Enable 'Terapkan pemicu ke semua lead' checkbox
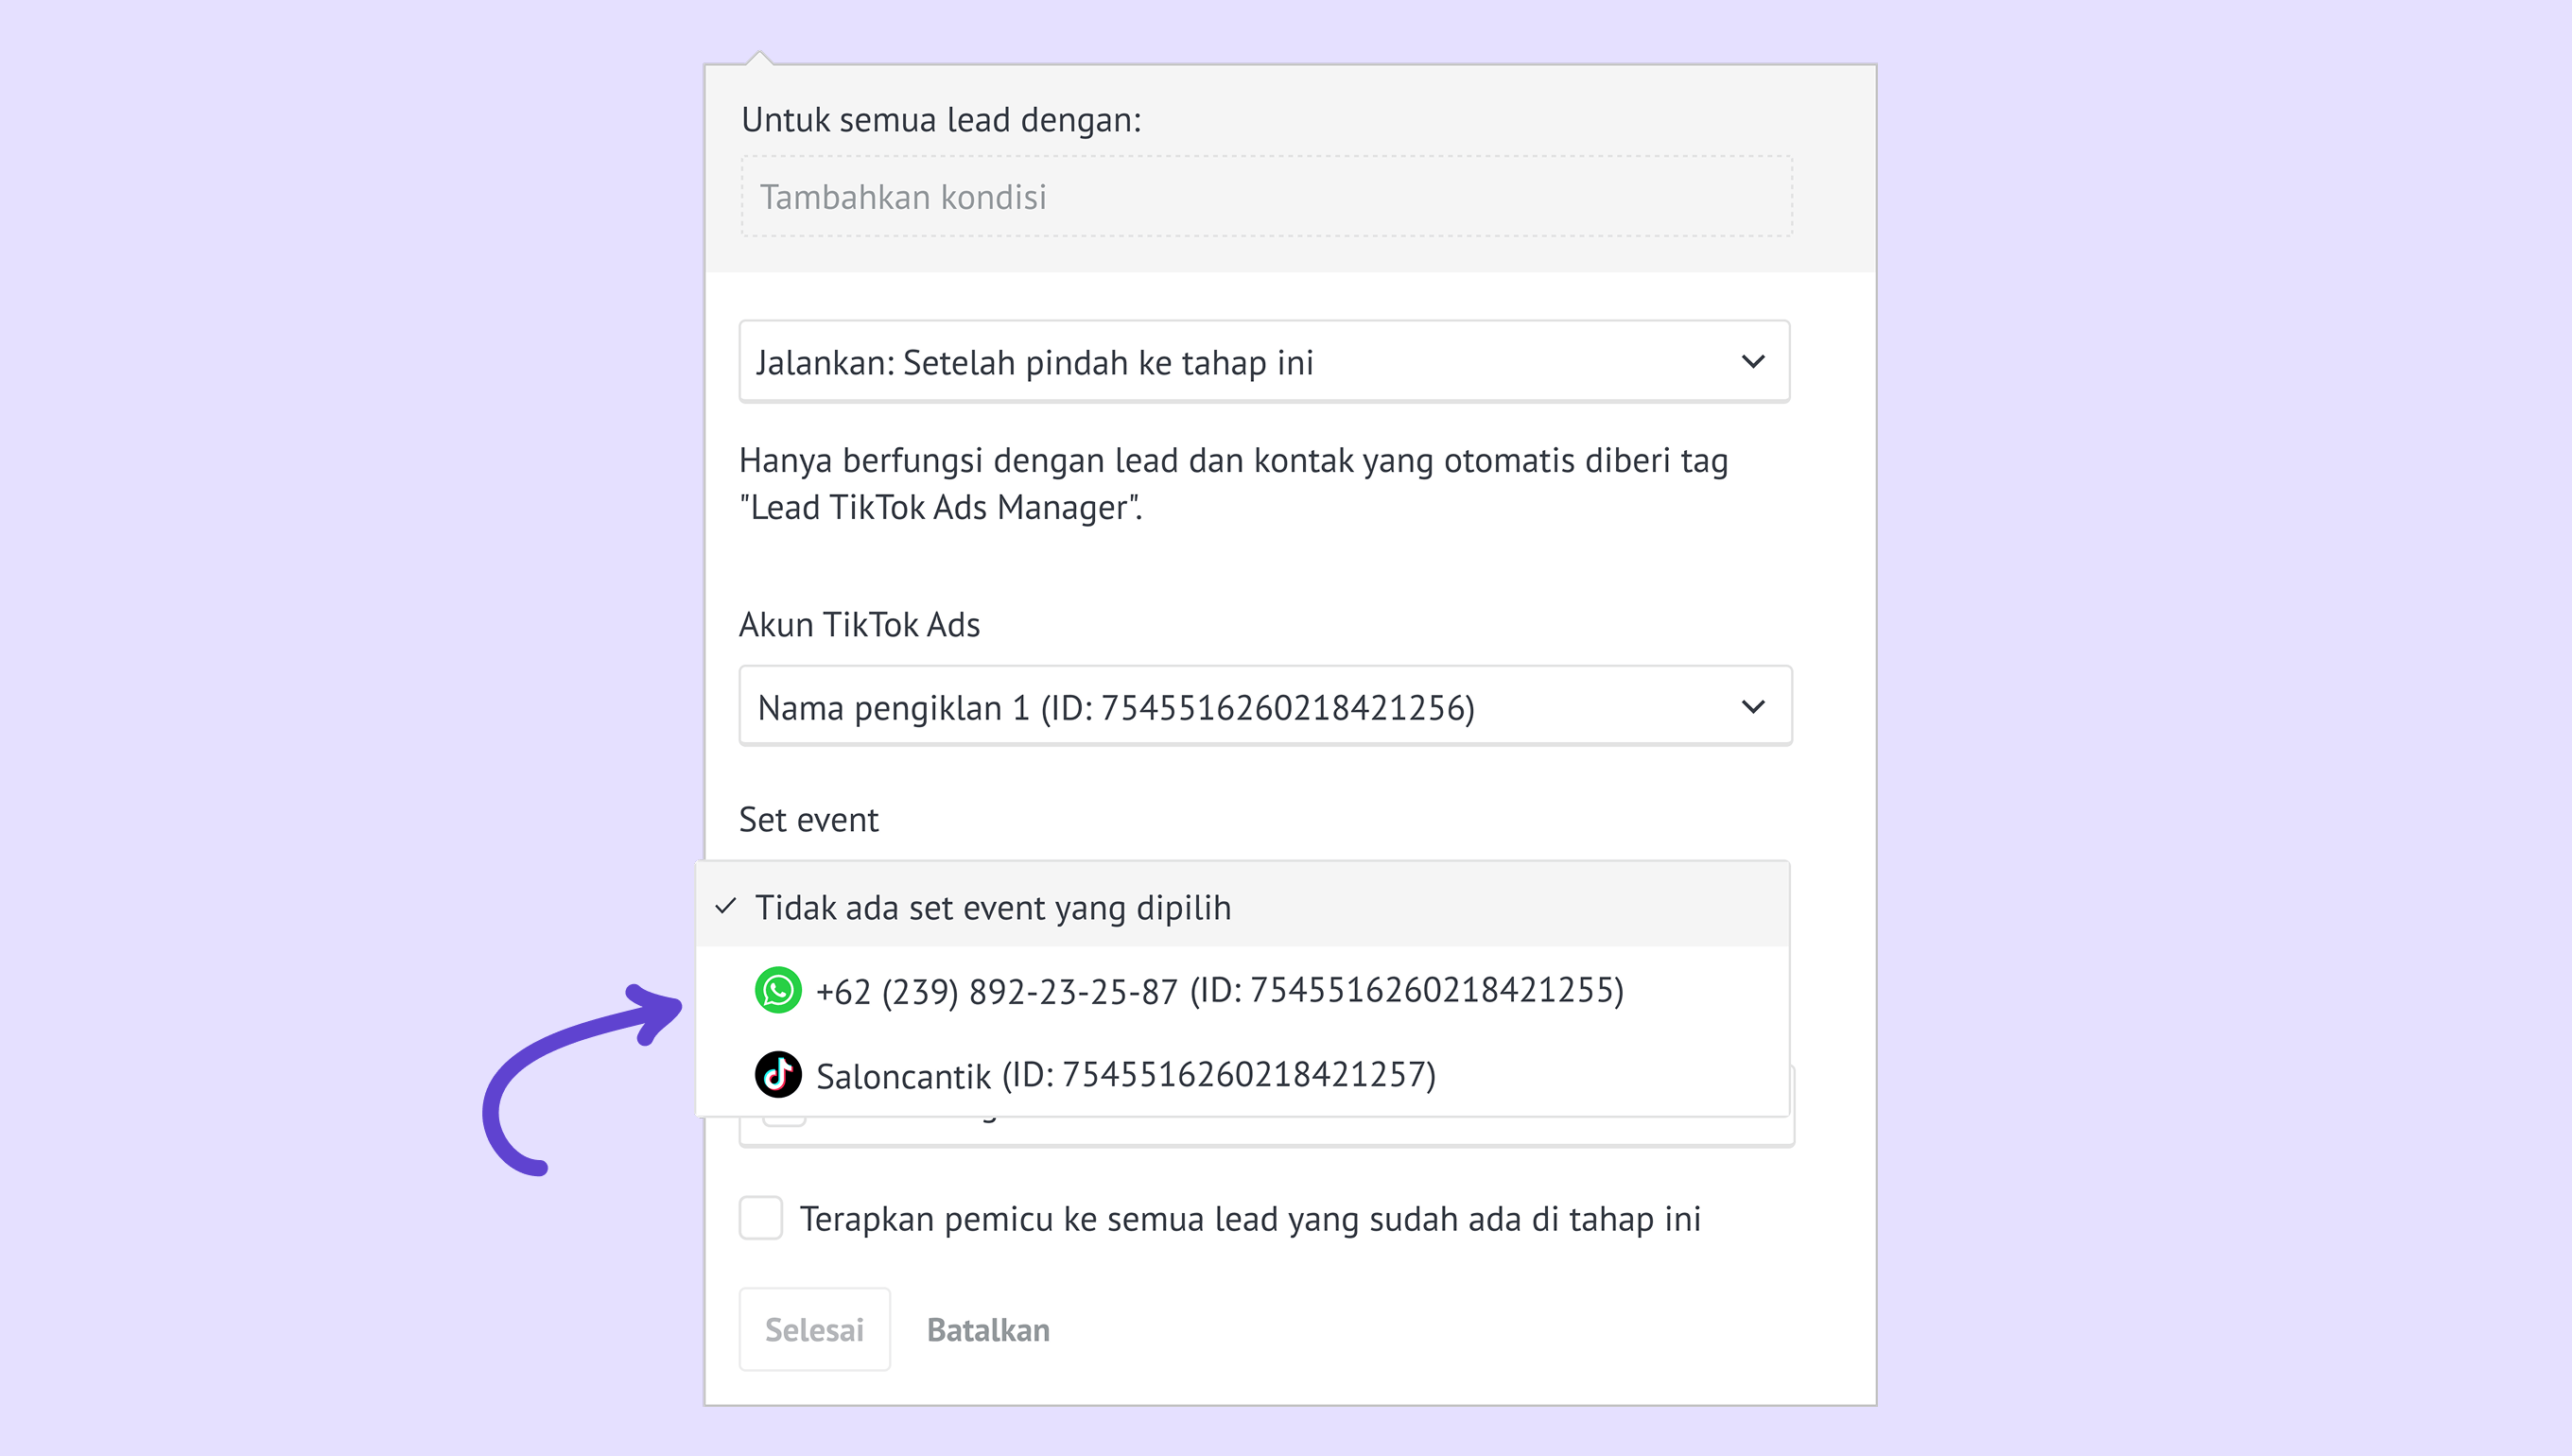This screenshot has width=2572, height=1456. point(760,1218)
